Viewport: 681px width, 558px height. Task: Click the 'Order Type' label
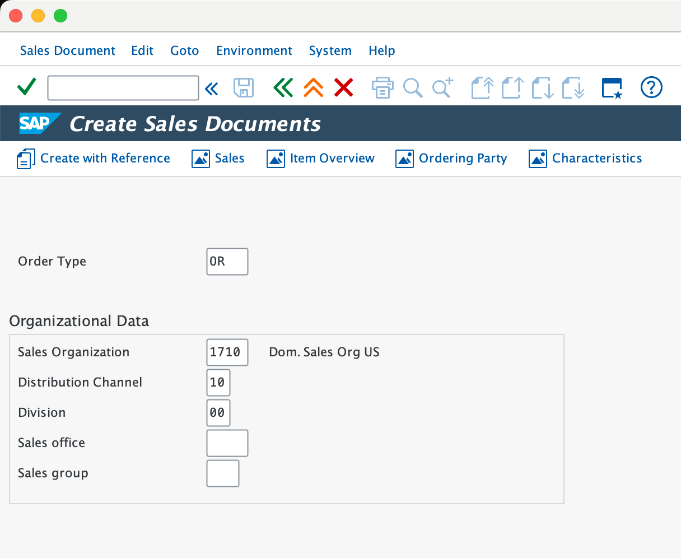[52, 262]
